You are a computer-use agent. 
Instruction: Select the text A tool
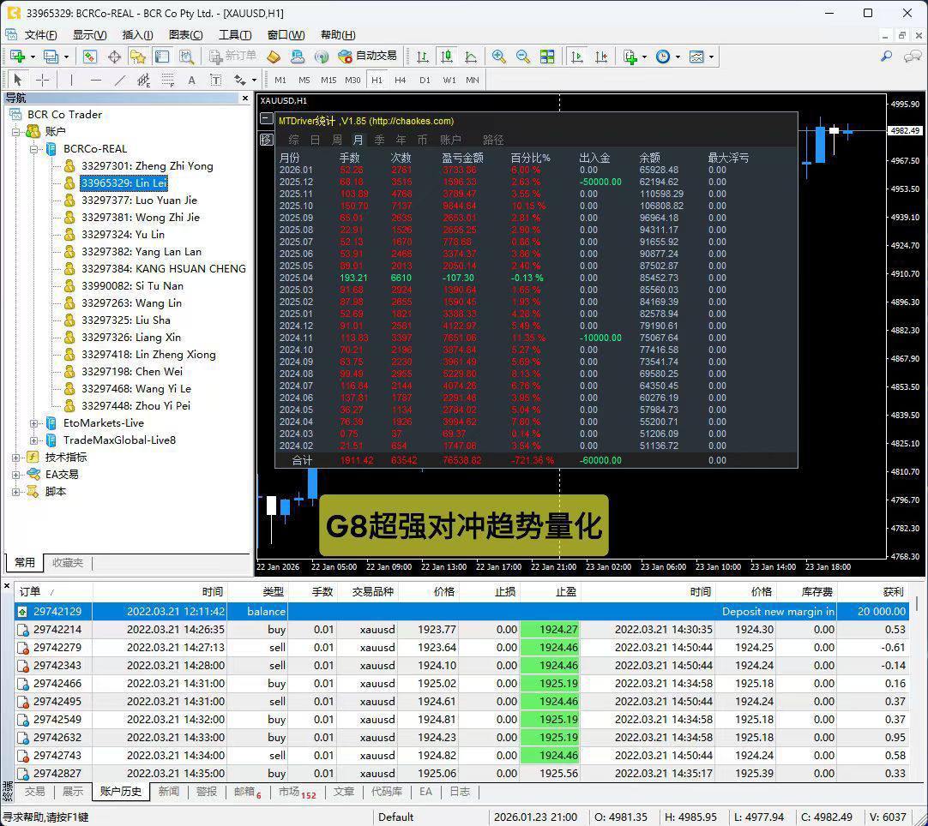[192, 80]
